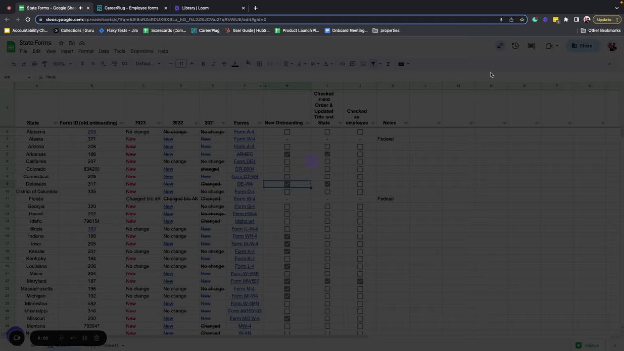Open the AR4EC form link
The image size is (624, 351).
(245, 154)
